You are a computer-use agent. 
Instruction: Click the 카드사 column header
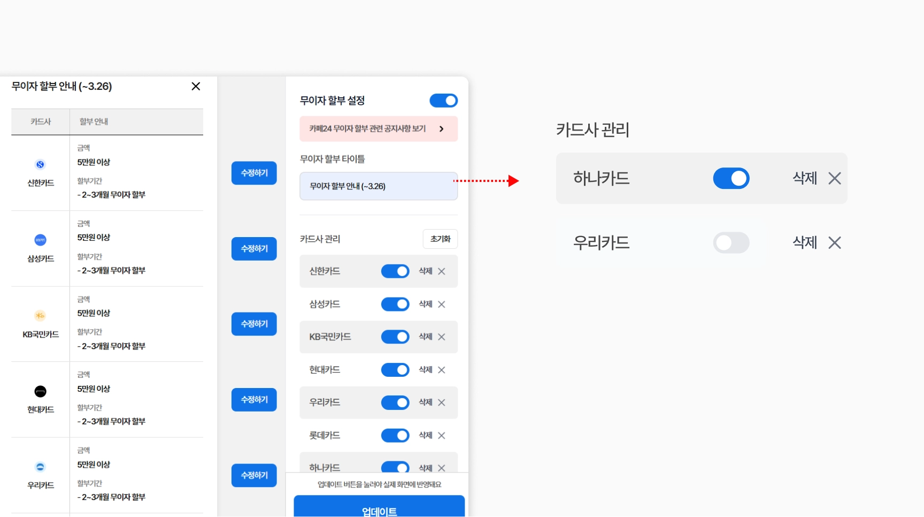pyautogui.click(x=41, y=122)
